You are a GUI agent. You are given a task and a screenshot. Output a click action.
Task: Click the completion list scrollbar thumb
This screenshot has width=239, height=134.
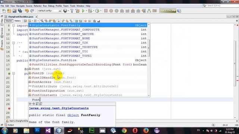[149, 48]
